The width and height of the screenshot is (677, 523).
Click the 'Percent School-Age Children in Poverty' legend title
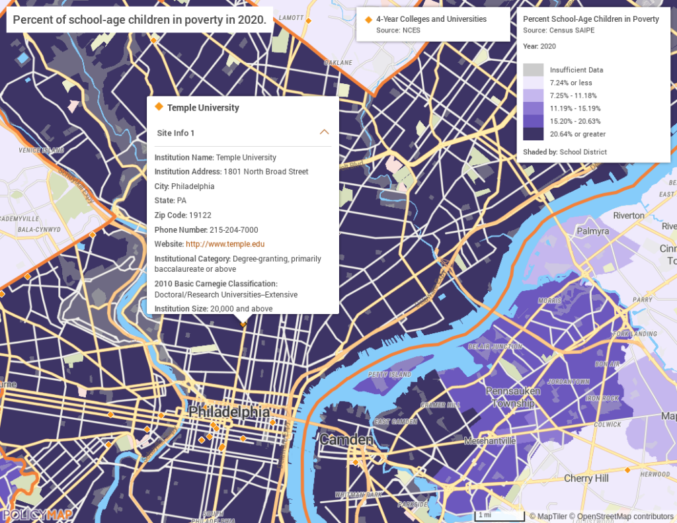(x=590, y=19)
